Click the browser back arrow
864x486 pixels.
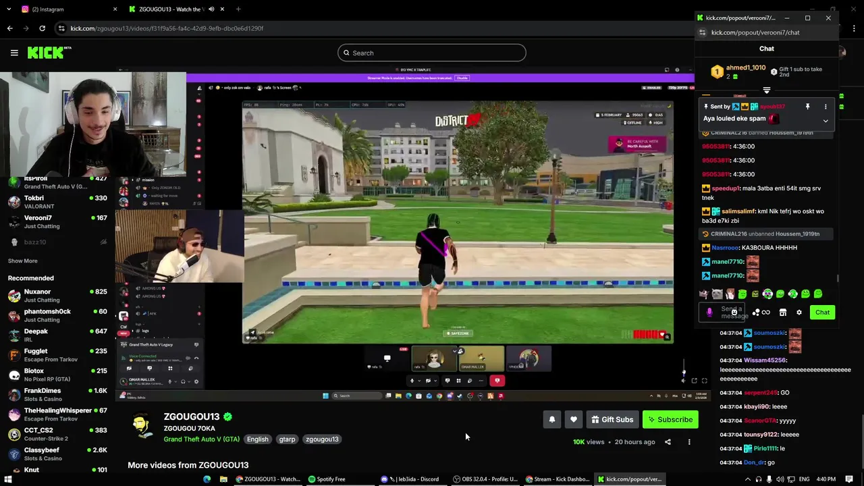(9, 28)
